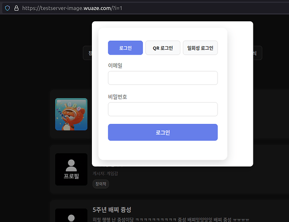The image size is (289, 222).
Task: Click the URL address bar text
Action: [x=72, y=8]
